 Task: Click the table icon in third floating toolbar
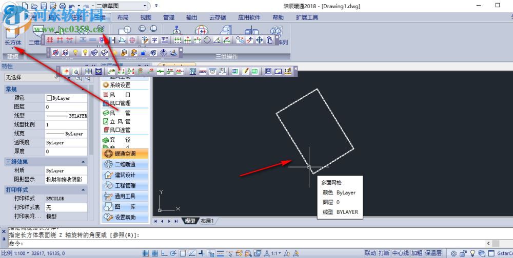88,71
